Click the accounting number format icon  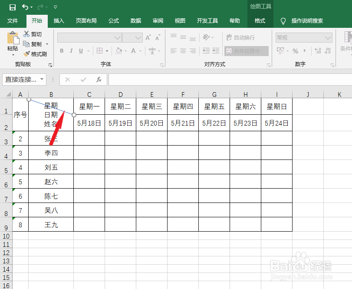(280, 51)
